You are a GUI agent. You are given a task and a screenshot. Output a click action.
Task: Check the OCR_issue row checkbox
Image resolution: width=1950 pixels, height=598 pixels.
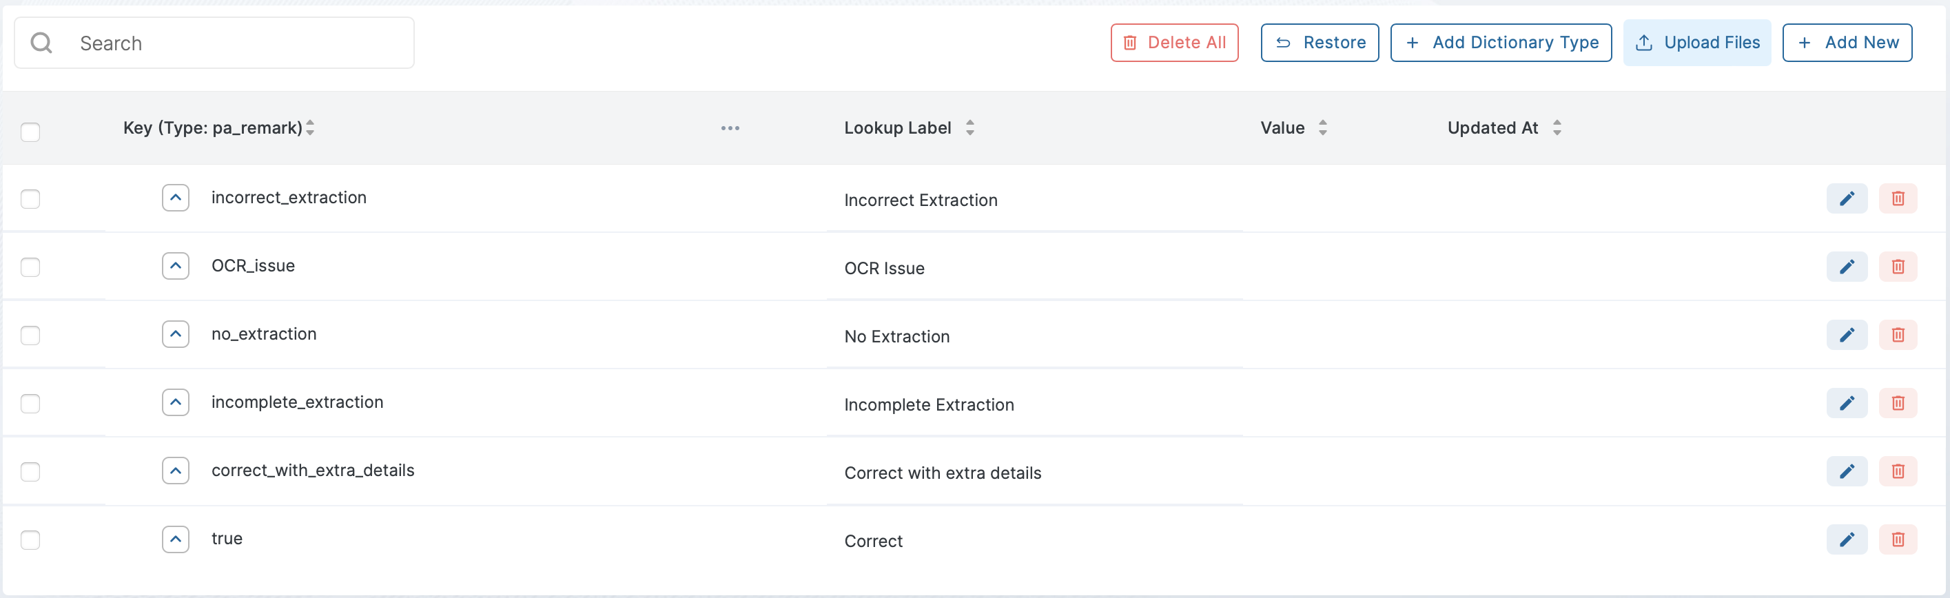(30, 267)
